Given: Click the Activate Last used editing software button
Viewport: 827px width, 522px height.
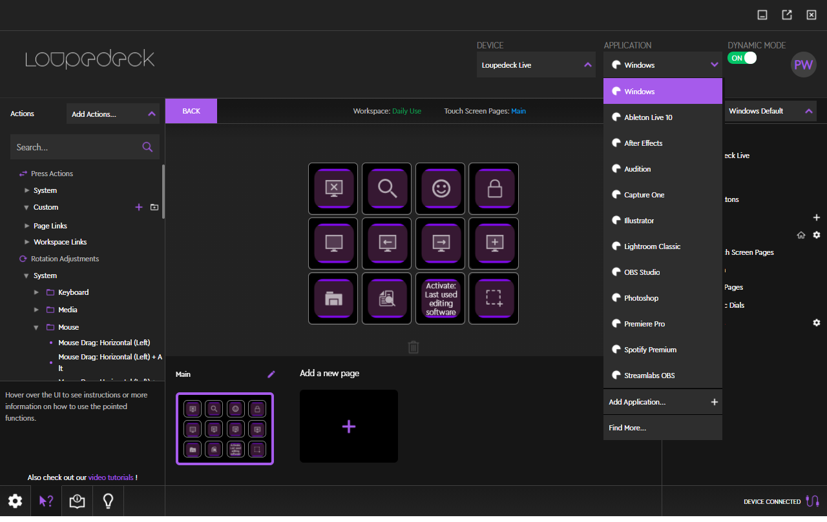Looking at the screenshot, I should (441, 298).
